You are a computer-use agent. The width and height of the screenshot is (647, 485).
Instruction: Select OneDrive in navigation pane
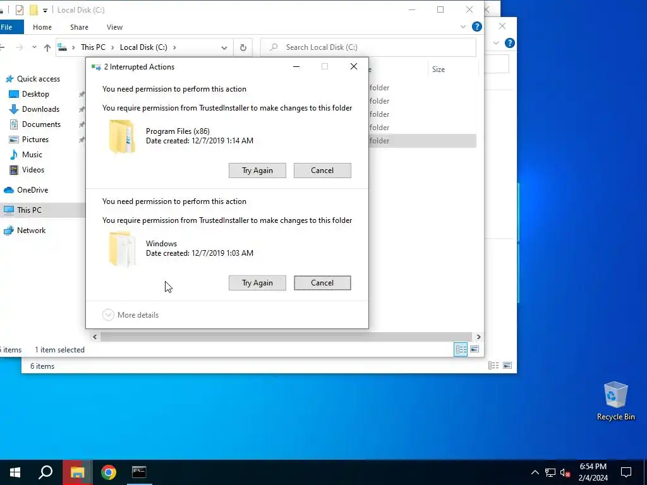point(32,190)
